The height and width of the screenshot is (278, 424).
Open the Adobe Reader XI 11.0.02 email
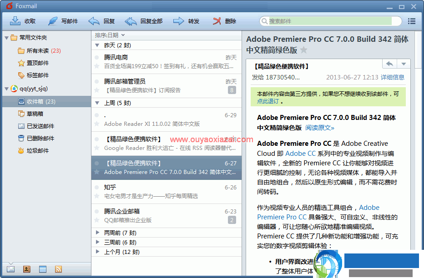pyautogui.click(x=167, y=119)
